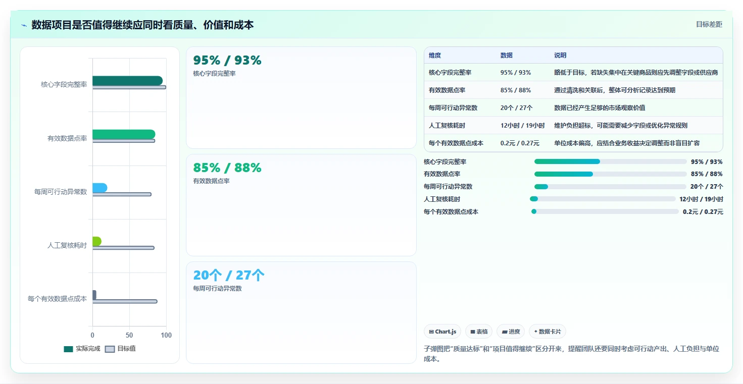Viewport: 743px width, 384px height.
Task: Click the 每周可行动异常数 blue bar in chart
Action: (x=100, y=188)
